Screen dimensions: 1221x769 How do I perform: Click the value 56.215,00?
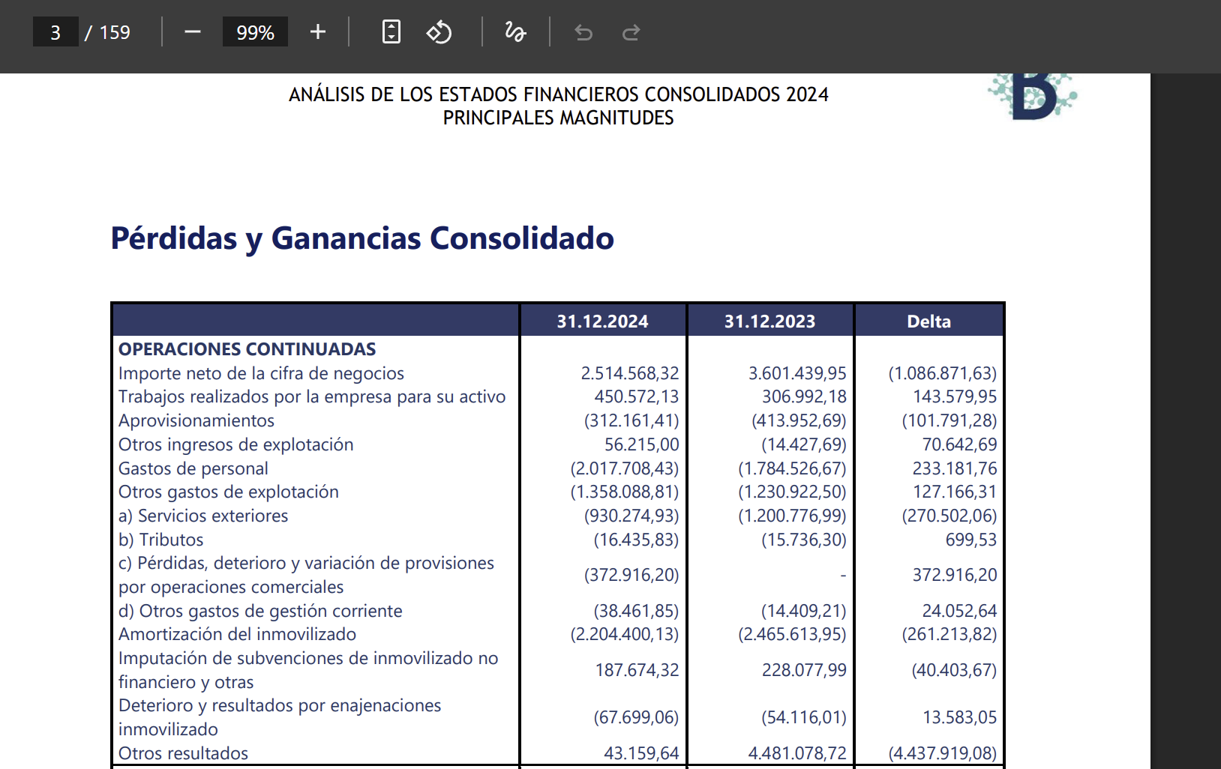pyautogui.click(x=642, y=444)
